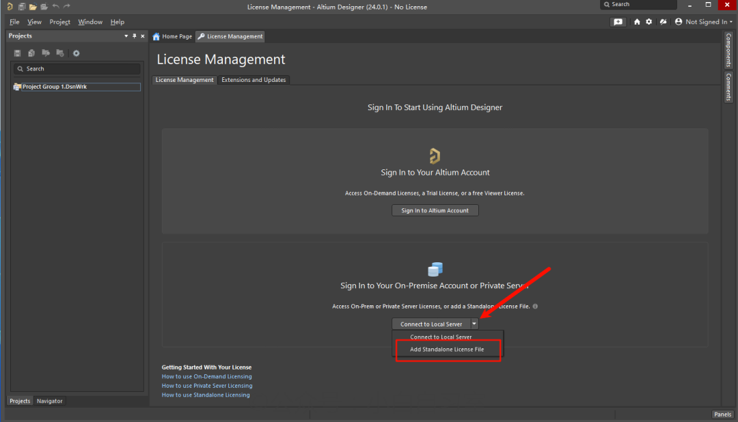Click the Search box in the Projects panel
The height and width of the screenshot is (422, 738).
coord(77,69)
